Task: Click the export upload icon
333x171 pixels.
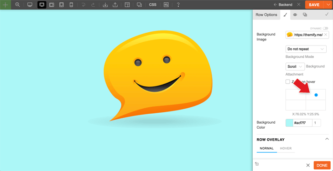Action: (x=115, y=5)
